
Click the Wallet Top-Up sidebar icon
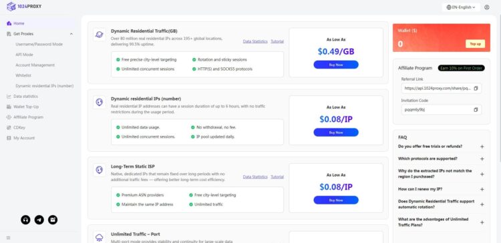click(x=9, y=107)
